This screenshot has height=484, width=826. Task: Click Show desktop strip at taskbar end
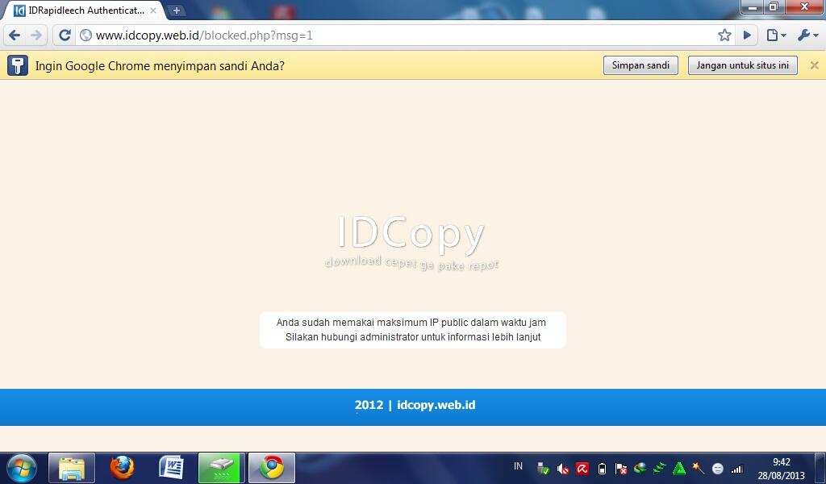[x=820, y=468]
